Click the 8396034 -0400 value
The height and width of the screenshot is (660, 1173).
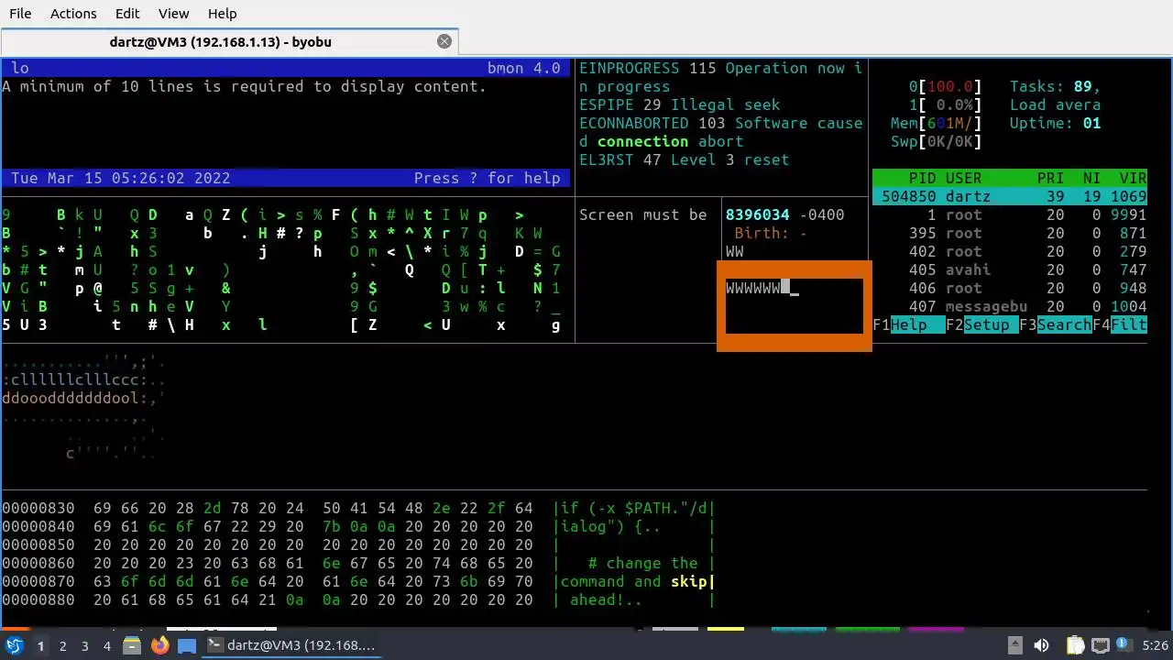pyautogui.click(x=784, y=214)
